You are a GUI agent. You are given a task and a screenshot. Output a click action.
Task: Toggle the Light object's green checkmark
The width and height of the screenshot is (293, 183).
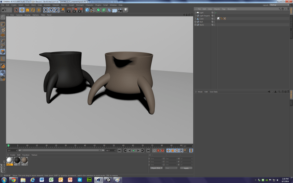tap(215, 13)
